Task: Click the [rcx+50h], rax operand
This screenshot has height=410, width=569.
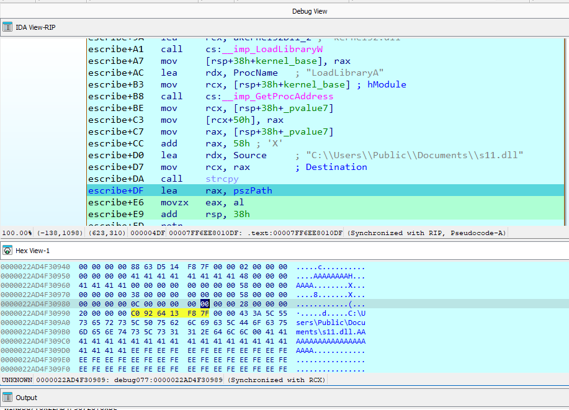Action: pos(244,120)
